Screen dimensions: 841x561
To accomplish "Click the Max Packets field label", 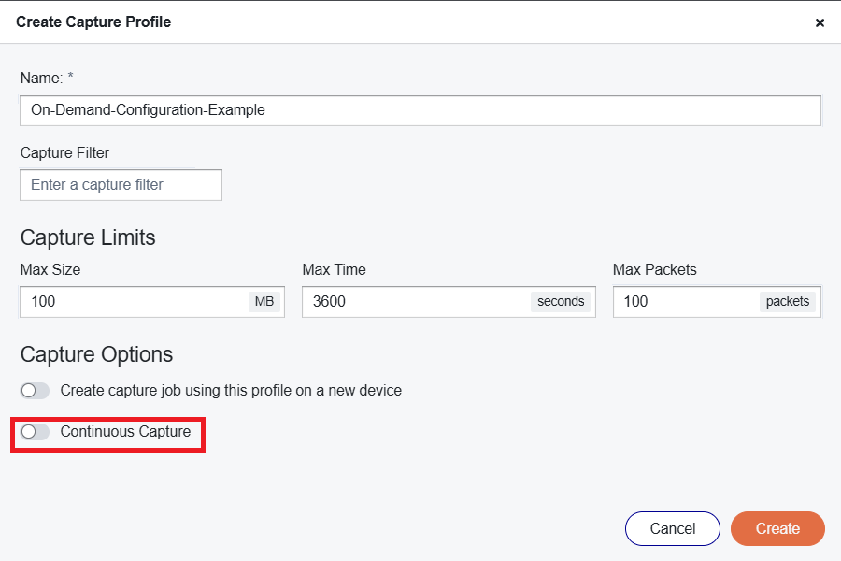I will click(x=654, y=269).
